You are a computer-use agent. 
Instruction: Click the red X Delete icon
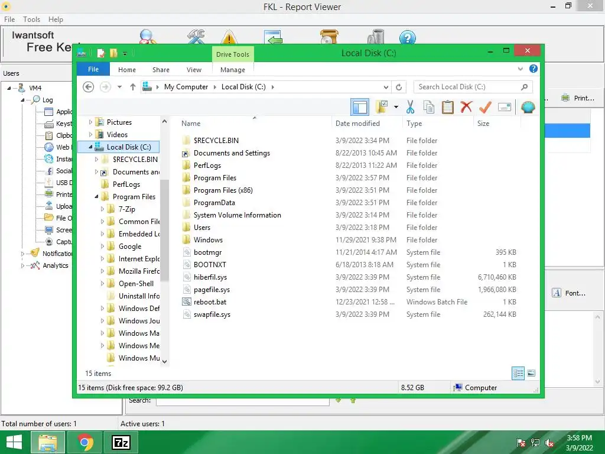point(467,106)
